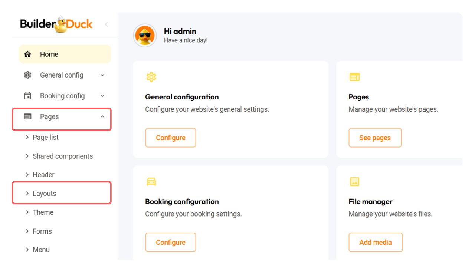This screenshot has width=475, height=267.
Task: Click the yellow gear icon on General configuration card
Action: (x=151, y=77)
